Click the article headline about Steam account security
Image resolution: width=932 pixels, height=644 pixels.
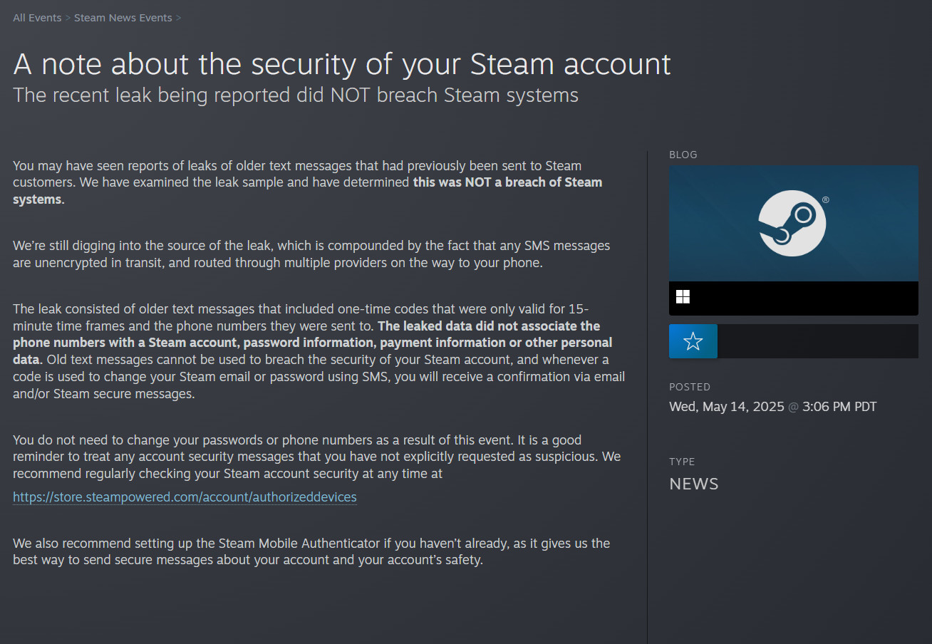pos(342,64)
